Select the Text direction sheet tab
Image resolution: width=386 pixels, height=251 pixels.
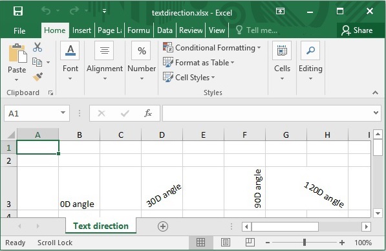pos(101,226)
